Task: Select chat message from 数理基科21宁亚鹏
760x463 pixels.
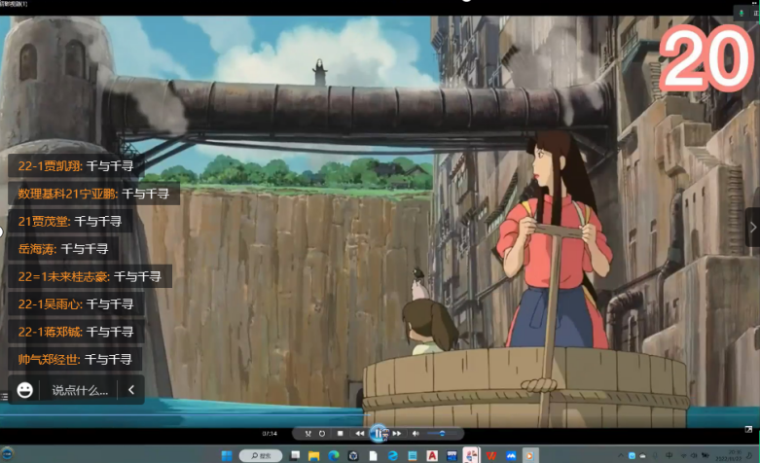Action: click(x=94, y=194)
